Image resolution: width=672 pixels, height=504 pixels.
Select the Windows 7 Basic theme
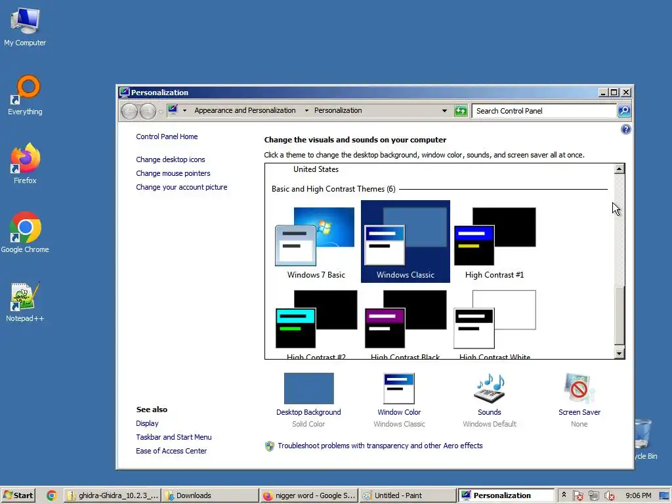[316, 242]
